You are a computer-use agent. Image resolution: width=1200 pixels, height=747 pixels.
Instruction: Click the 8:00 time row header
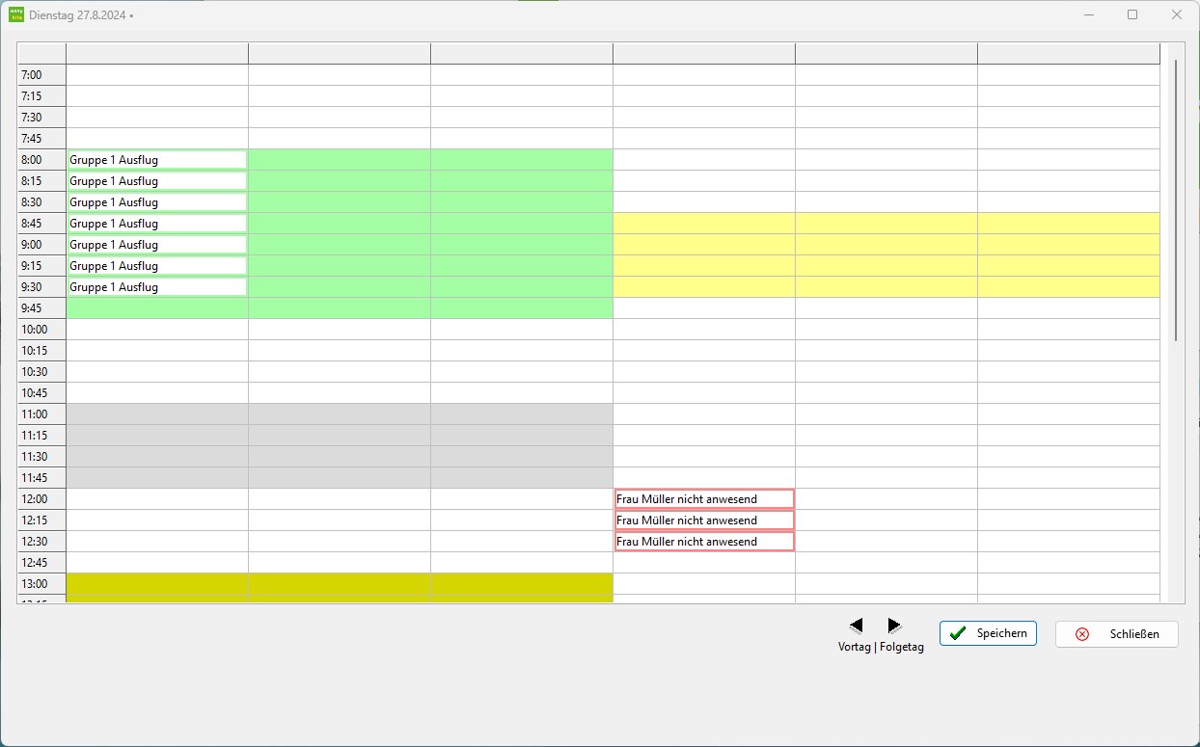(41, 160)
